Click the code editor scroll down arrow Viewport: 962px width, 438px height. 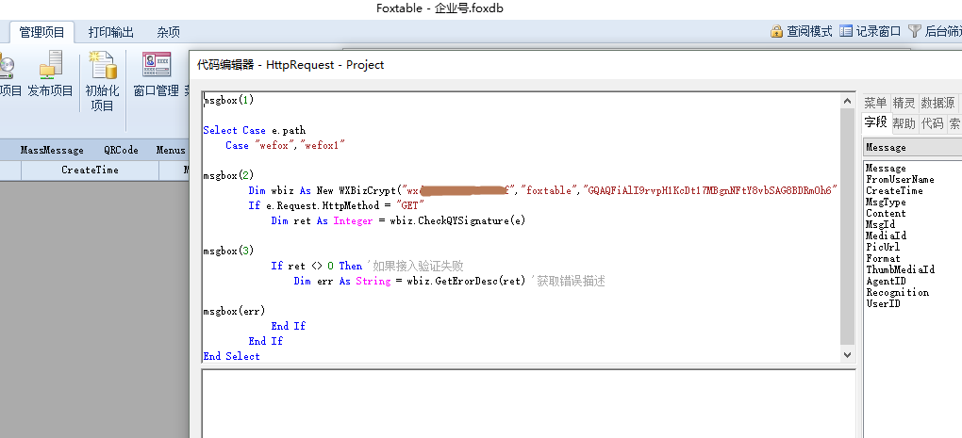847,355
